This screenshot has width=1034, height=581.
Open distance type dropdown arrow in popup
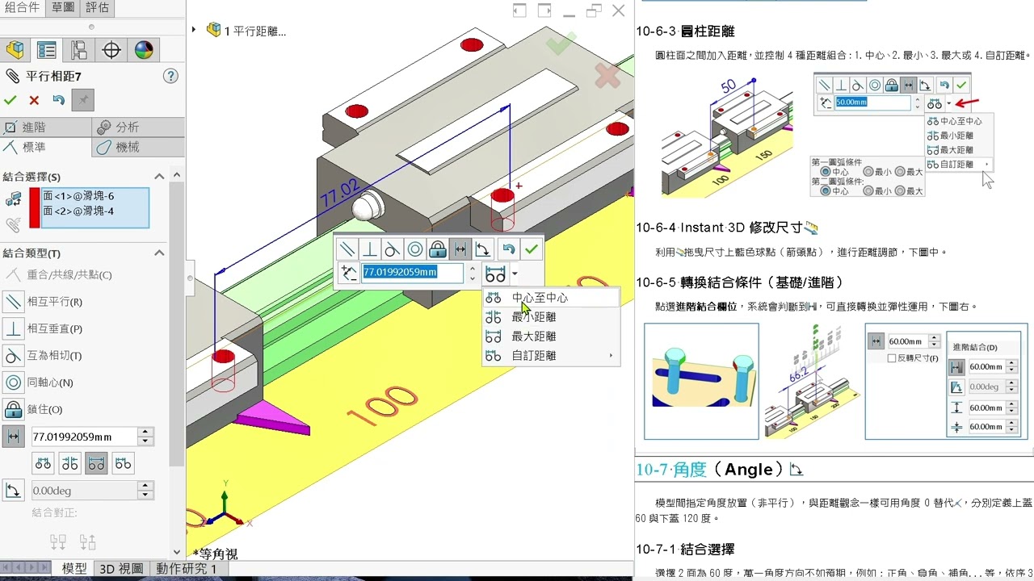click(515, 274)
